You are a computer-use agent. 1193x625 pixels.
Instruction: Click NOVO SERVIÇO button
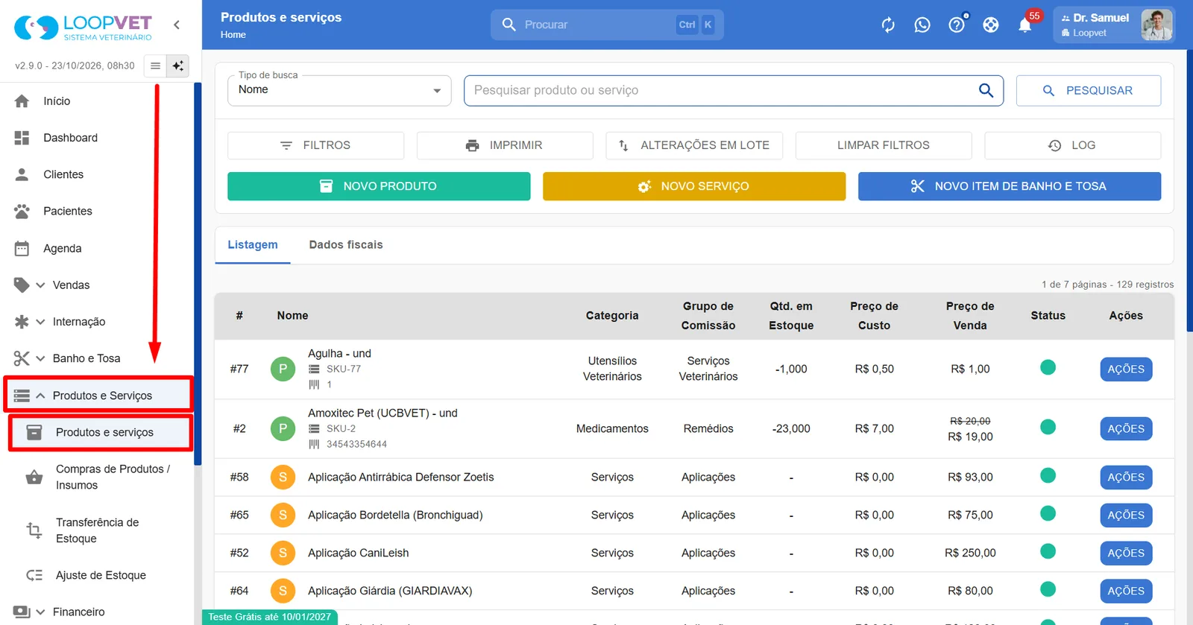(x=694, y=186)
